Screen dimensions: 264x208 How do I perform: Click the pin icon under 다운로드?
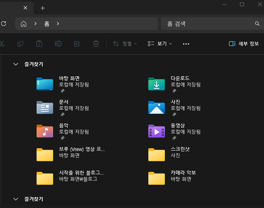coord(174,91)
